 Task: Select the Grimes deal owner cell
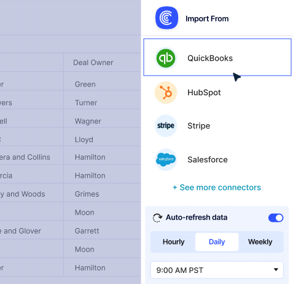click(x=102, y=192)
